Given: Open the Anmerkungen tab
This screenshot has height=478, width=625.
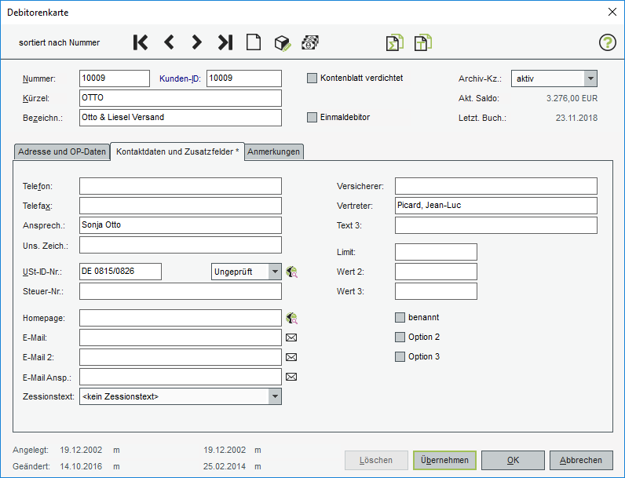Looking at the screenshot, I should [274, 151].
